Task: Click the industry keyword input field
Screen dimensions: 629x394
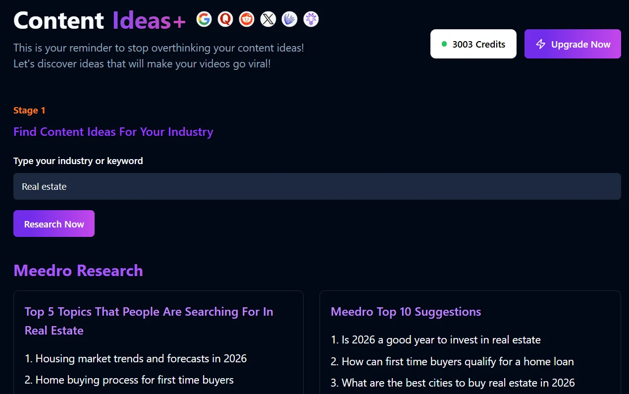Action: pyautogui.click(x=317, y=186)
